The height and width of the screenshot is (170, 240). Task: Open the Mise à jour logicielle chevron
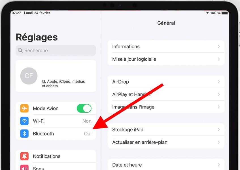pyautogui.click(x=218, y=59)
